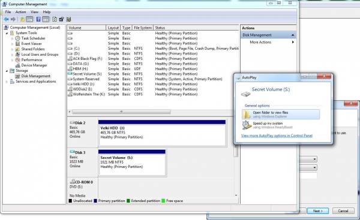Open the Action menu
Viewport: 360px width, 220px height.
coord(20,12)
